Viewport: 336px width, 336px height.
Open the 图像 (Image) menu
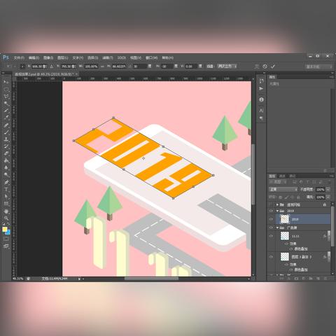48,57
